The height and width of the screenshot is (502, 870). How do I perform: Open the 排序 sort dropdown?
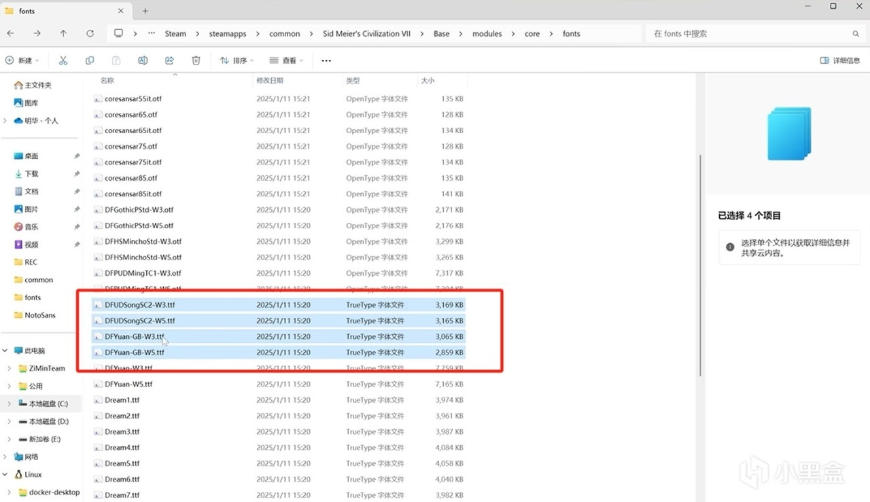[x=238, y=60]
